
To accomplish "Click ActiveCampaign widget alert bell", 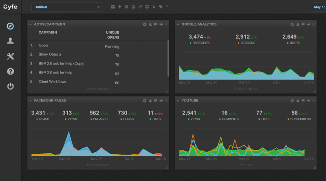I will pos(150,24).
